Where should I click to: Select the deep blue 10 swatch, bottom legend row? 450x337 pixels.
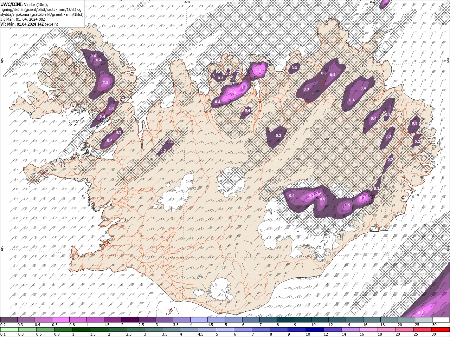pos(315,330)
